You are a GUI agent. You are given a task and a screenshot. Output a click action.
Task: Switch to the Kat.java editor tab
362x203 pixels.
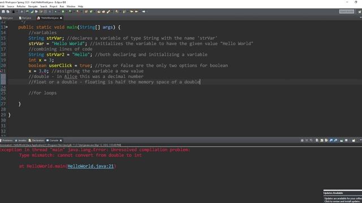click(x=25, y=18)
